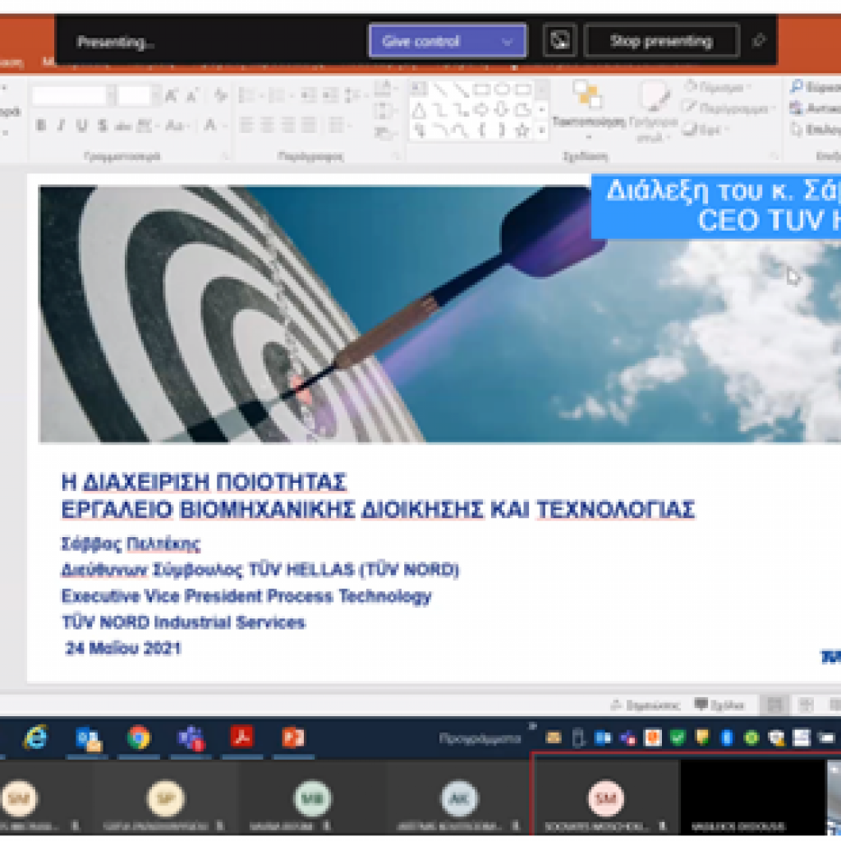Click the Stop presenting button
This screenshot has height=841, width=841.
(x=661, y=41)
